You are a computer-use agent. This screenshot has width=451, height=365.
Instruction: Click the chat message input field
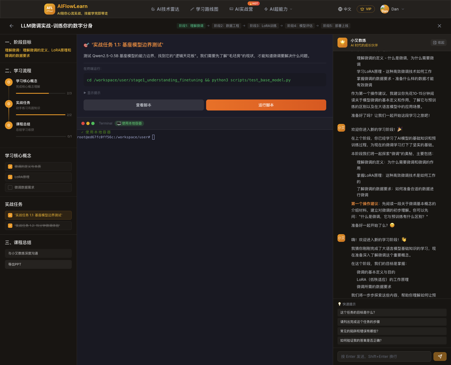pos(384,356)
